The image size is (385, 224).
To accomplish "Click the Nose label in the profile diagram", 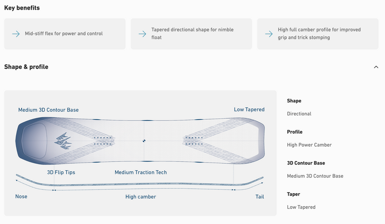I will (x=21, y=197).
